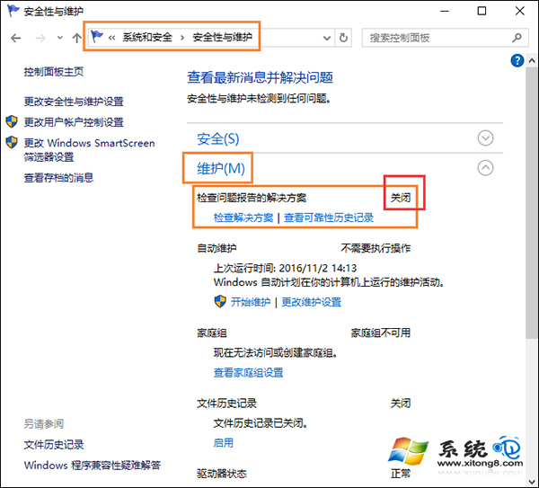
Task: Click the vertical scrollbar thumb
Action: pos(532,203)
